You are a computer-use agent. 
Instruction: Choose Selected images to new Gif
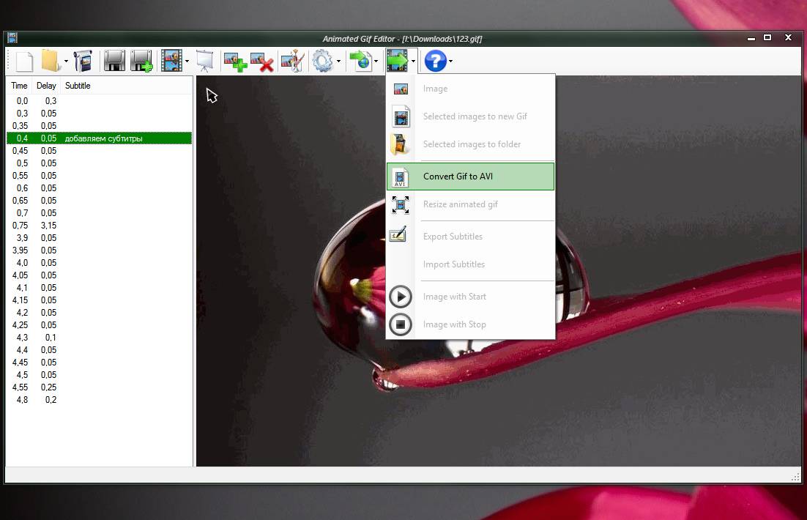470,116
